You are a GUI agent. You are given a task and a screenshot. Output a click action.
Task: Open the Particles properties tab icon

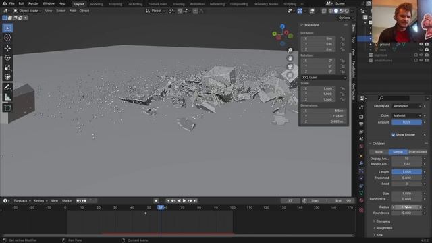(361, 171)
